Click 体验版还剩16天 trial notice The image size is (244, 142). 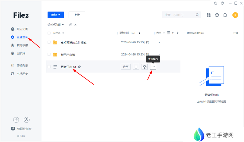point(196,33)
